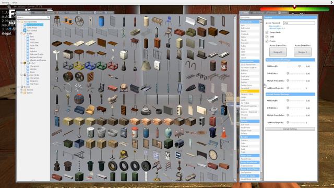The height and width of the screenshot is (188, 334).
Task: Click the Access Password input field
Action: tap(299, 23)
